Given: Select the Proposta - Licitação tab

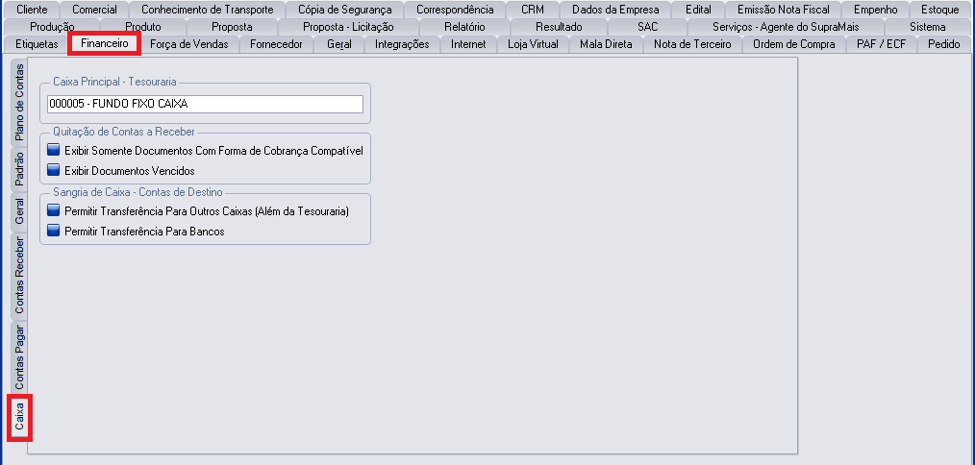Looking at the screenshot, I should pos(347,27).
